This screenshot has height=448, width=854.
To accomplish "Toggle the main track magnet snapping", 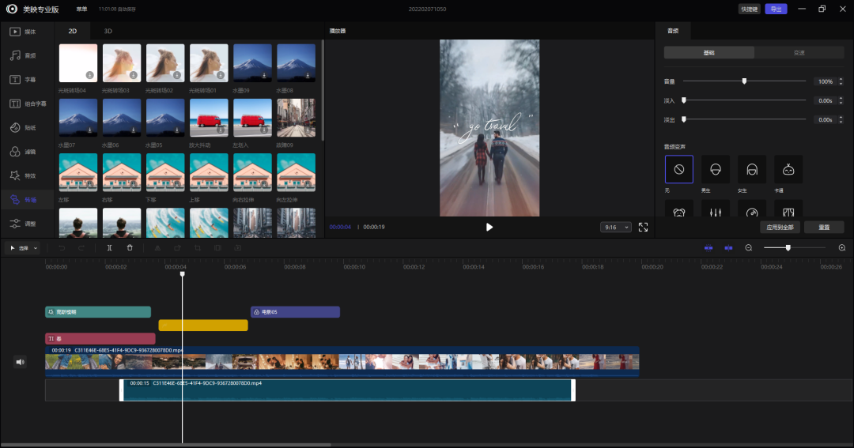I will 708,247.
